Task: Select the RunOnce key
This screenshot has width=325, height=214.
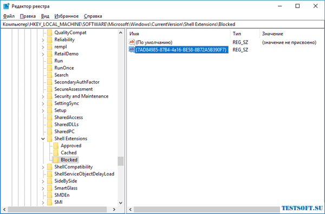Action: click(x=64, y=68)
